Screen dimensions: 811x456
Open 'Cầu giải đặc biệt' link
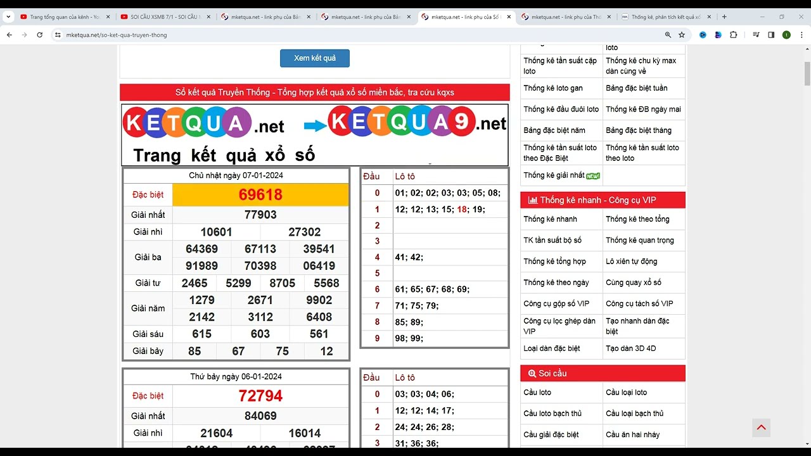click(551, 434)
